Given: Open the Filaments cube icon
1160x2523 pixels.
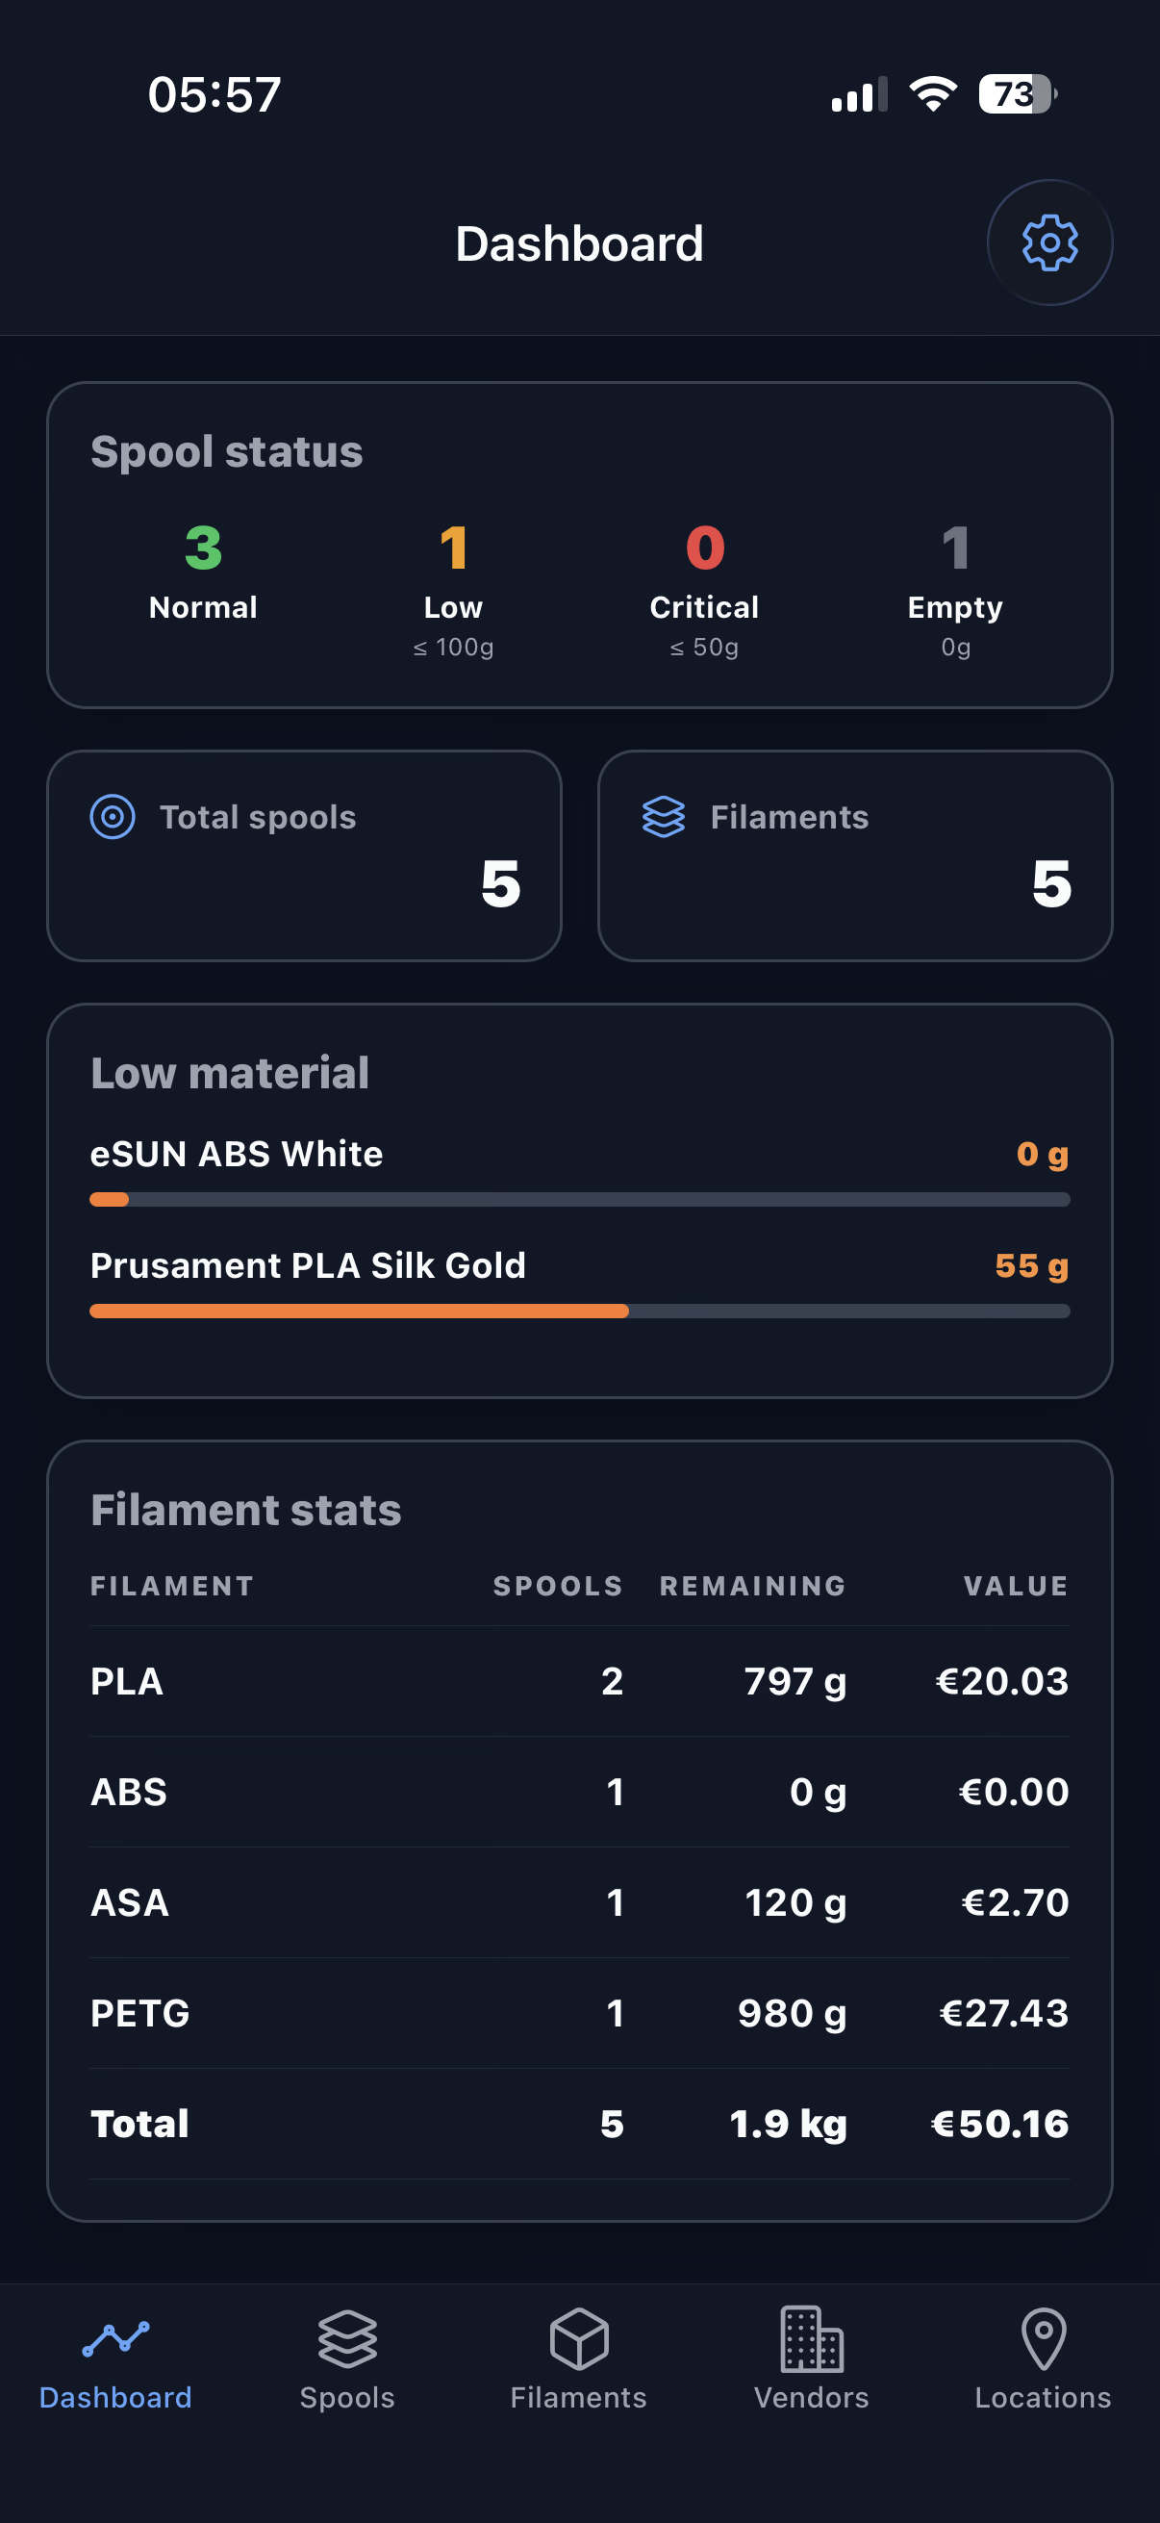Looking at the screenshot, I should 578,2339.
